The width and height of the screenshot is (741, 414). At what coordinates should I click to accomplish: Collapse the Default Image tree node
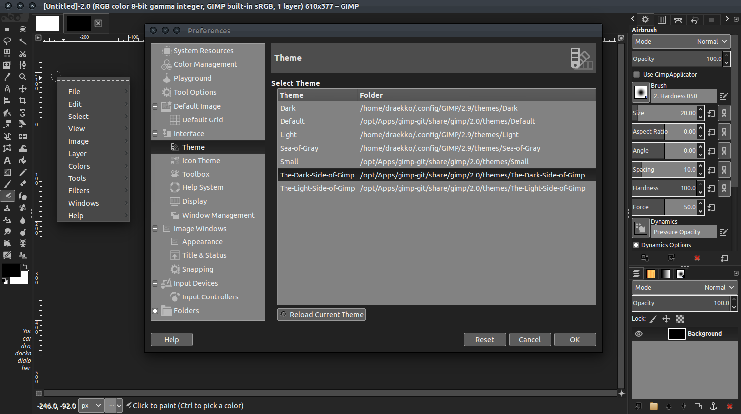click(155, 106)
